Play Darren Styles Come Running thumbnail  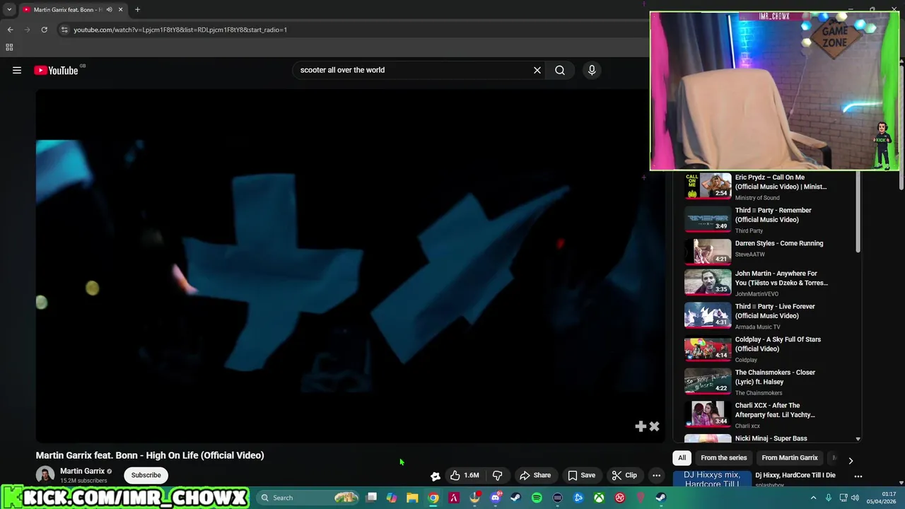tap(708, 252)
